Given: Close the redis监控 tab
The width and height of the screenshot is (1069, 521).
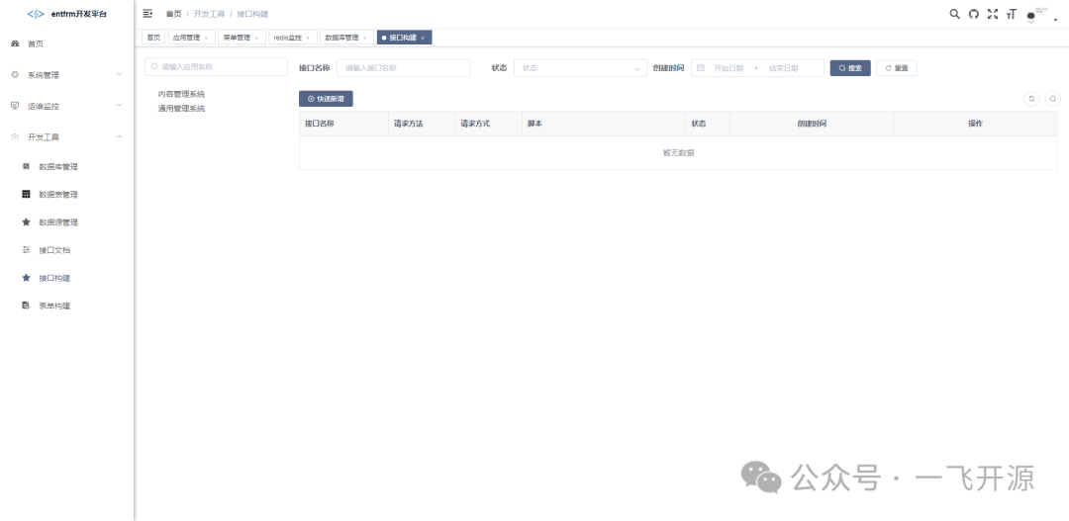Looking at the screenshot, I should pos(308,39).
